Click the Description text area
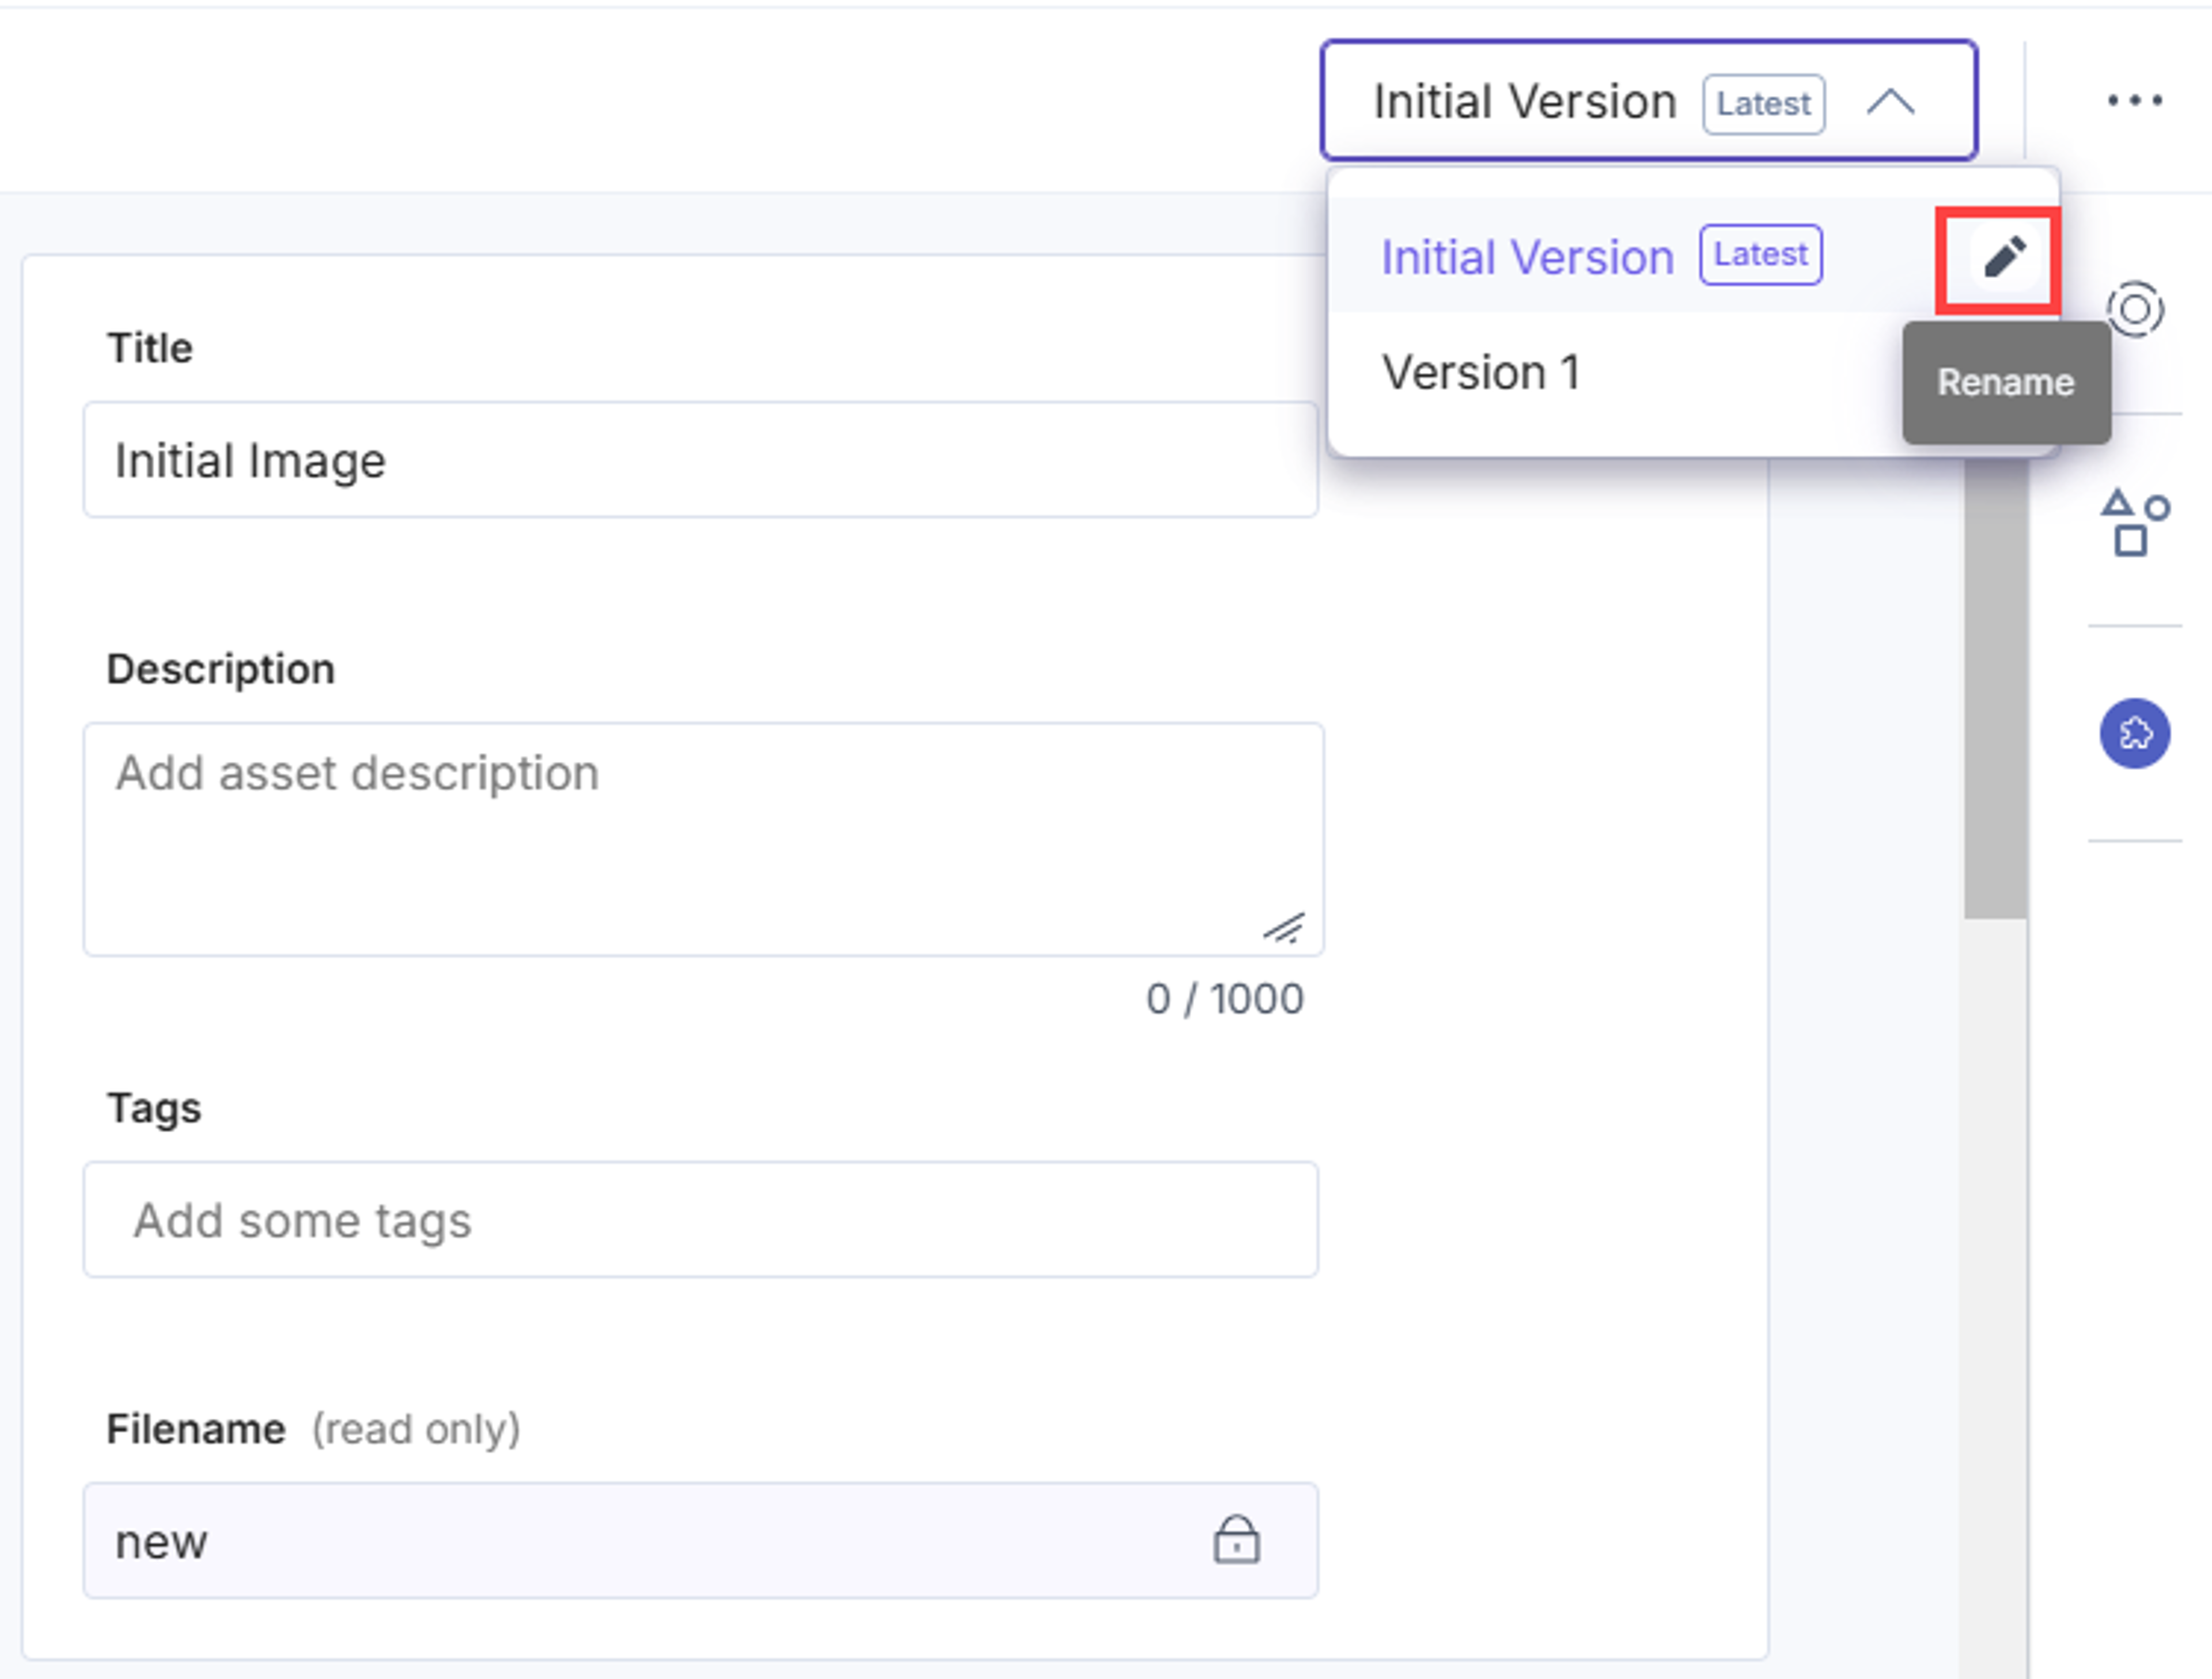The image size is (2212, 1679). [x=703, y=839]
